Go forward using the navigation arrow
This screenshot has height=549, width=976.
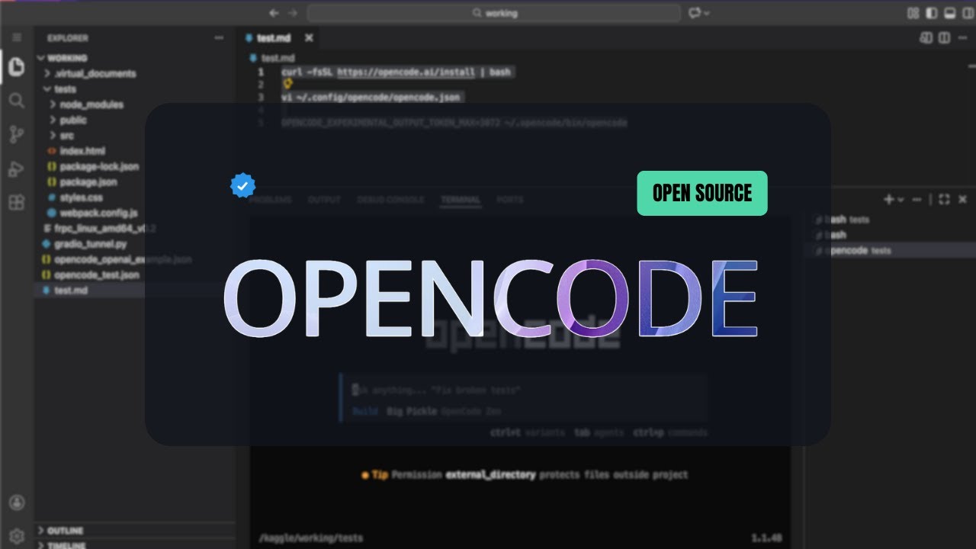click(x=293, y=13)
